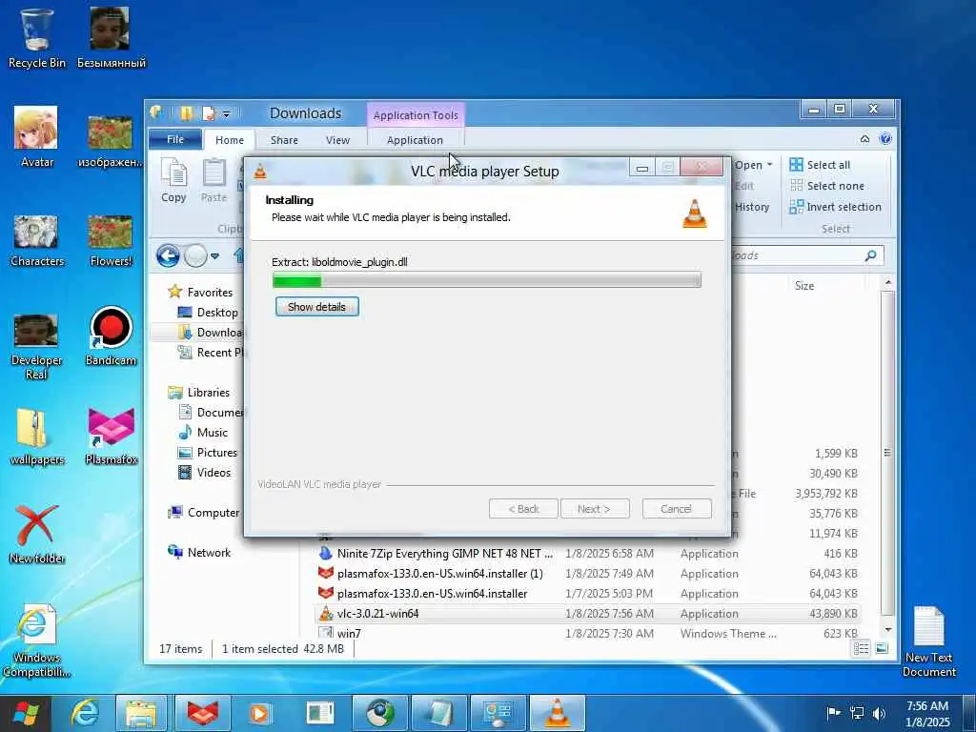976x732 pixels.
Task: Click the Back arrow in Downloads window
Action: tap(168, 255)
